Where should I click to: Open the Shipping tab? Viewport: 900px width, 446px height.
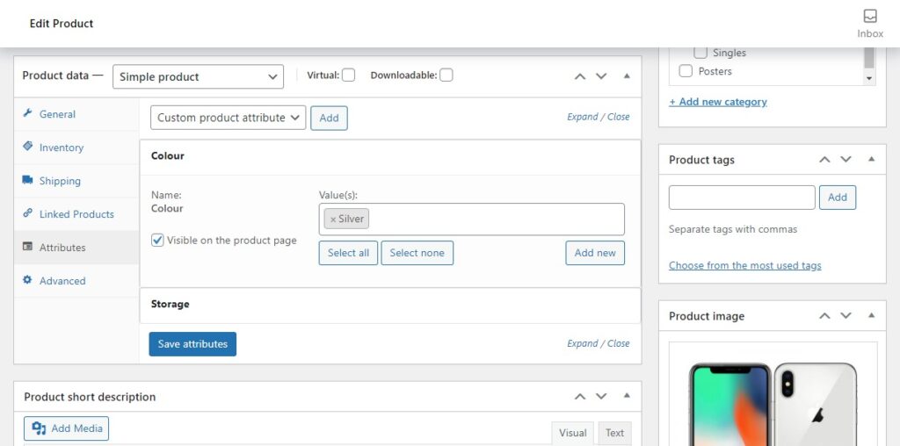76,181
